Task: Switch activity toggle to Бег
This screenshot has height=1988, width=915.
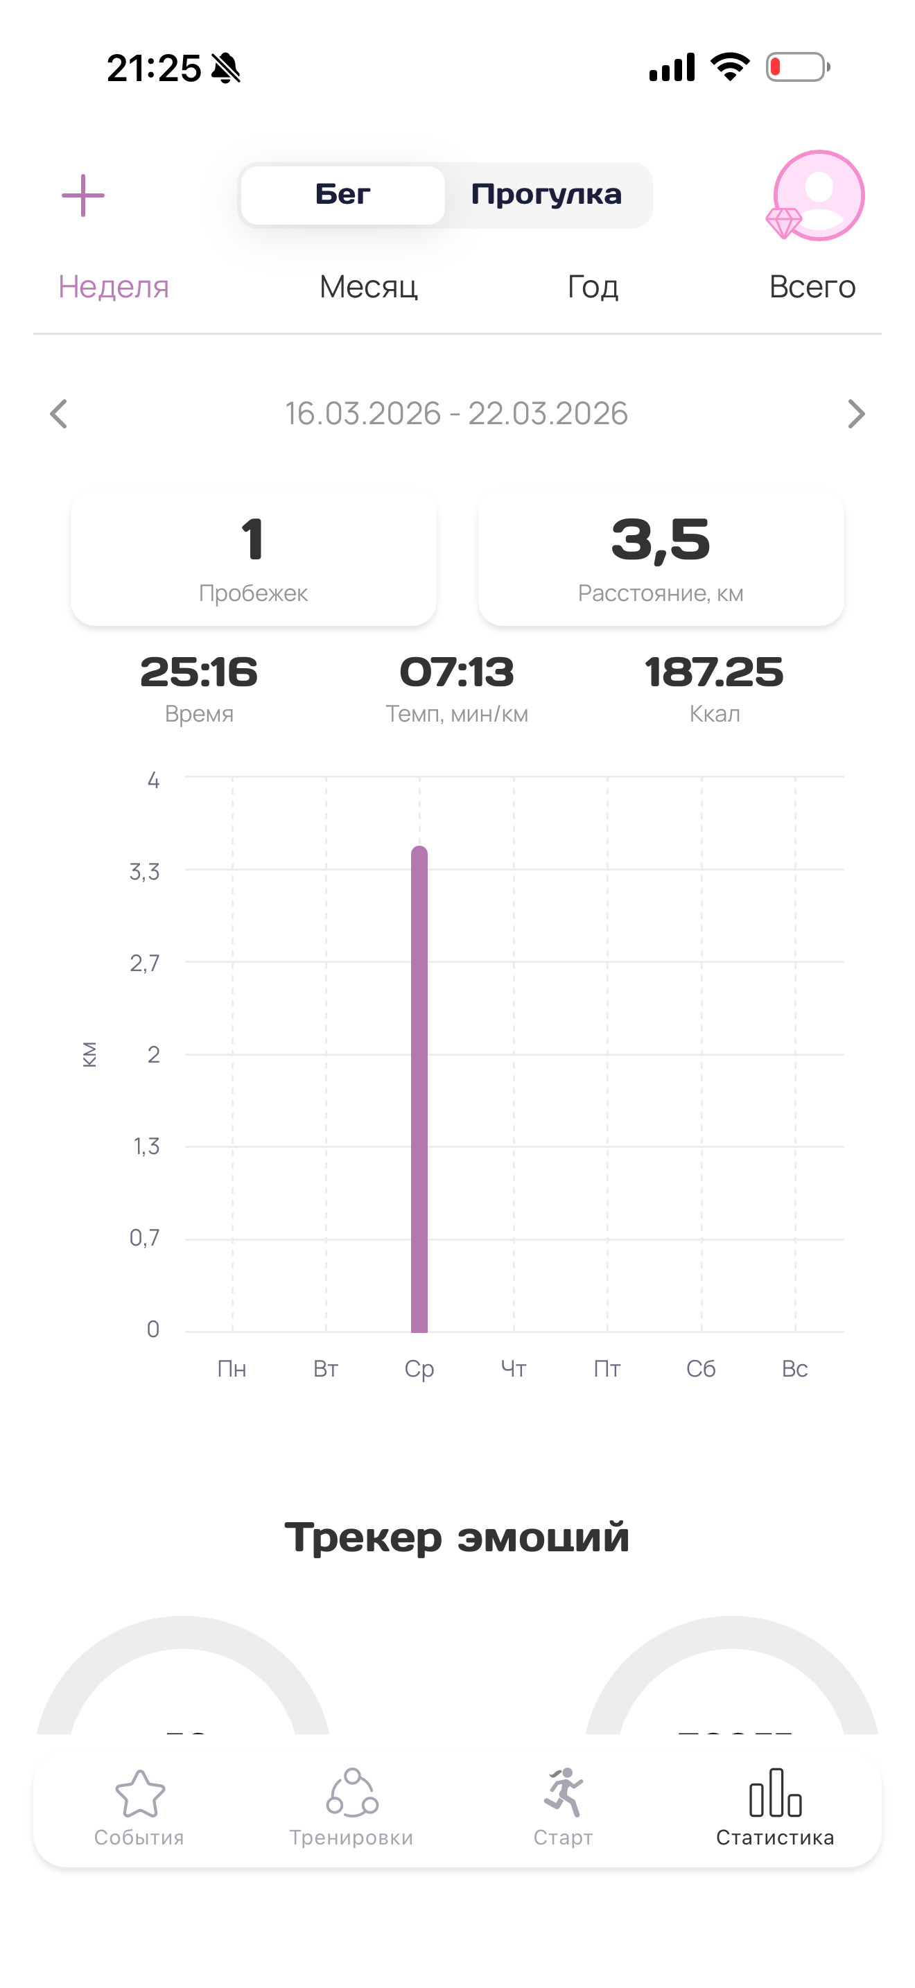Action: (342, 195)
